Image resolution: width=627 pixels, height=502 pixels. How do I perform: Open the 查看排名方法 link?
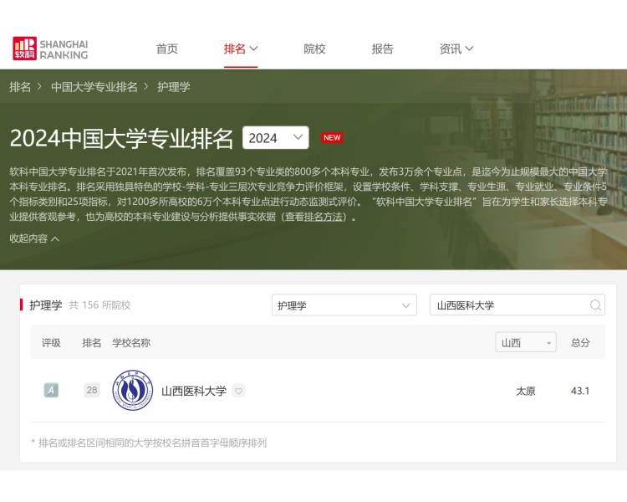tap(313, 217)
